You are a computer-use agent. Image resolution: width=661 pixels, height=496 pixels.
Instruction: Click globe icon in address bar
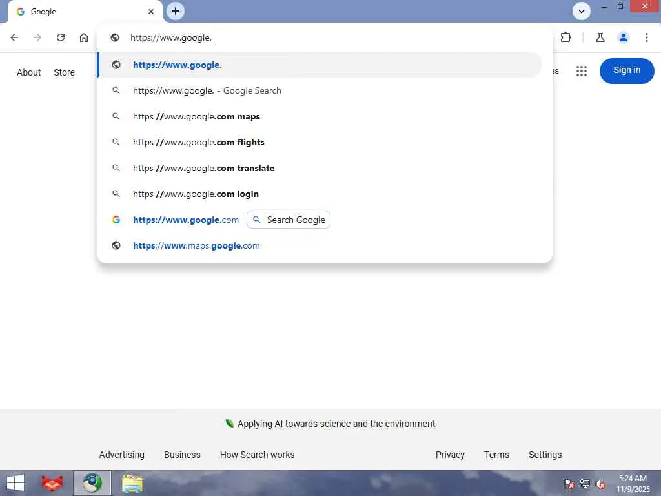point(115,37)
